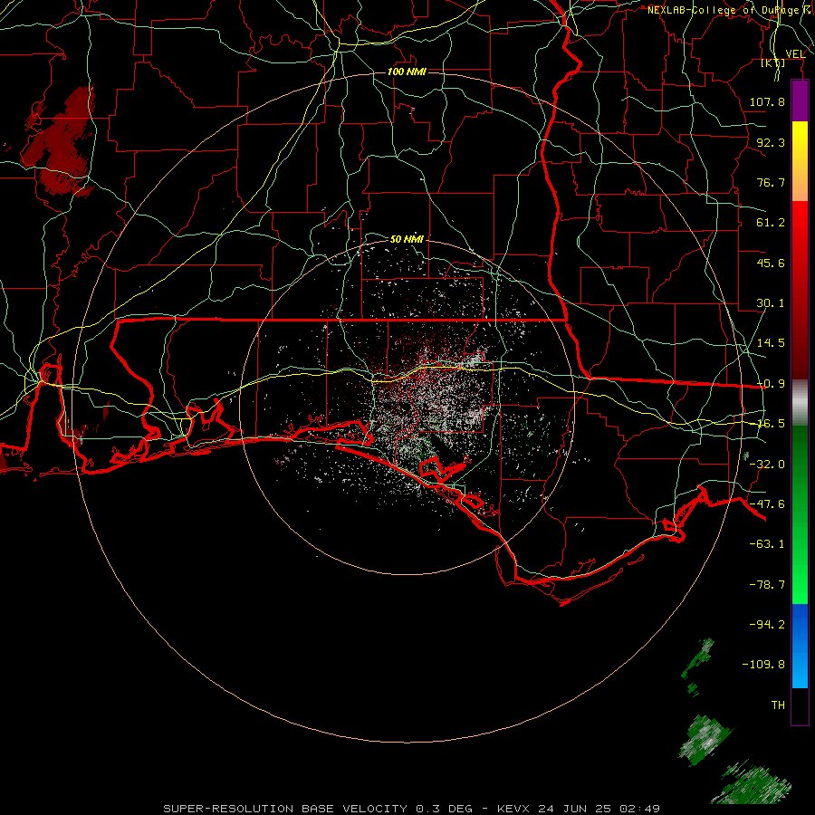The image size is (815, 815).
Task: Click the SUPER-RESOLUTION BASE VELOCITY caption text
Action: coord(286,809)
